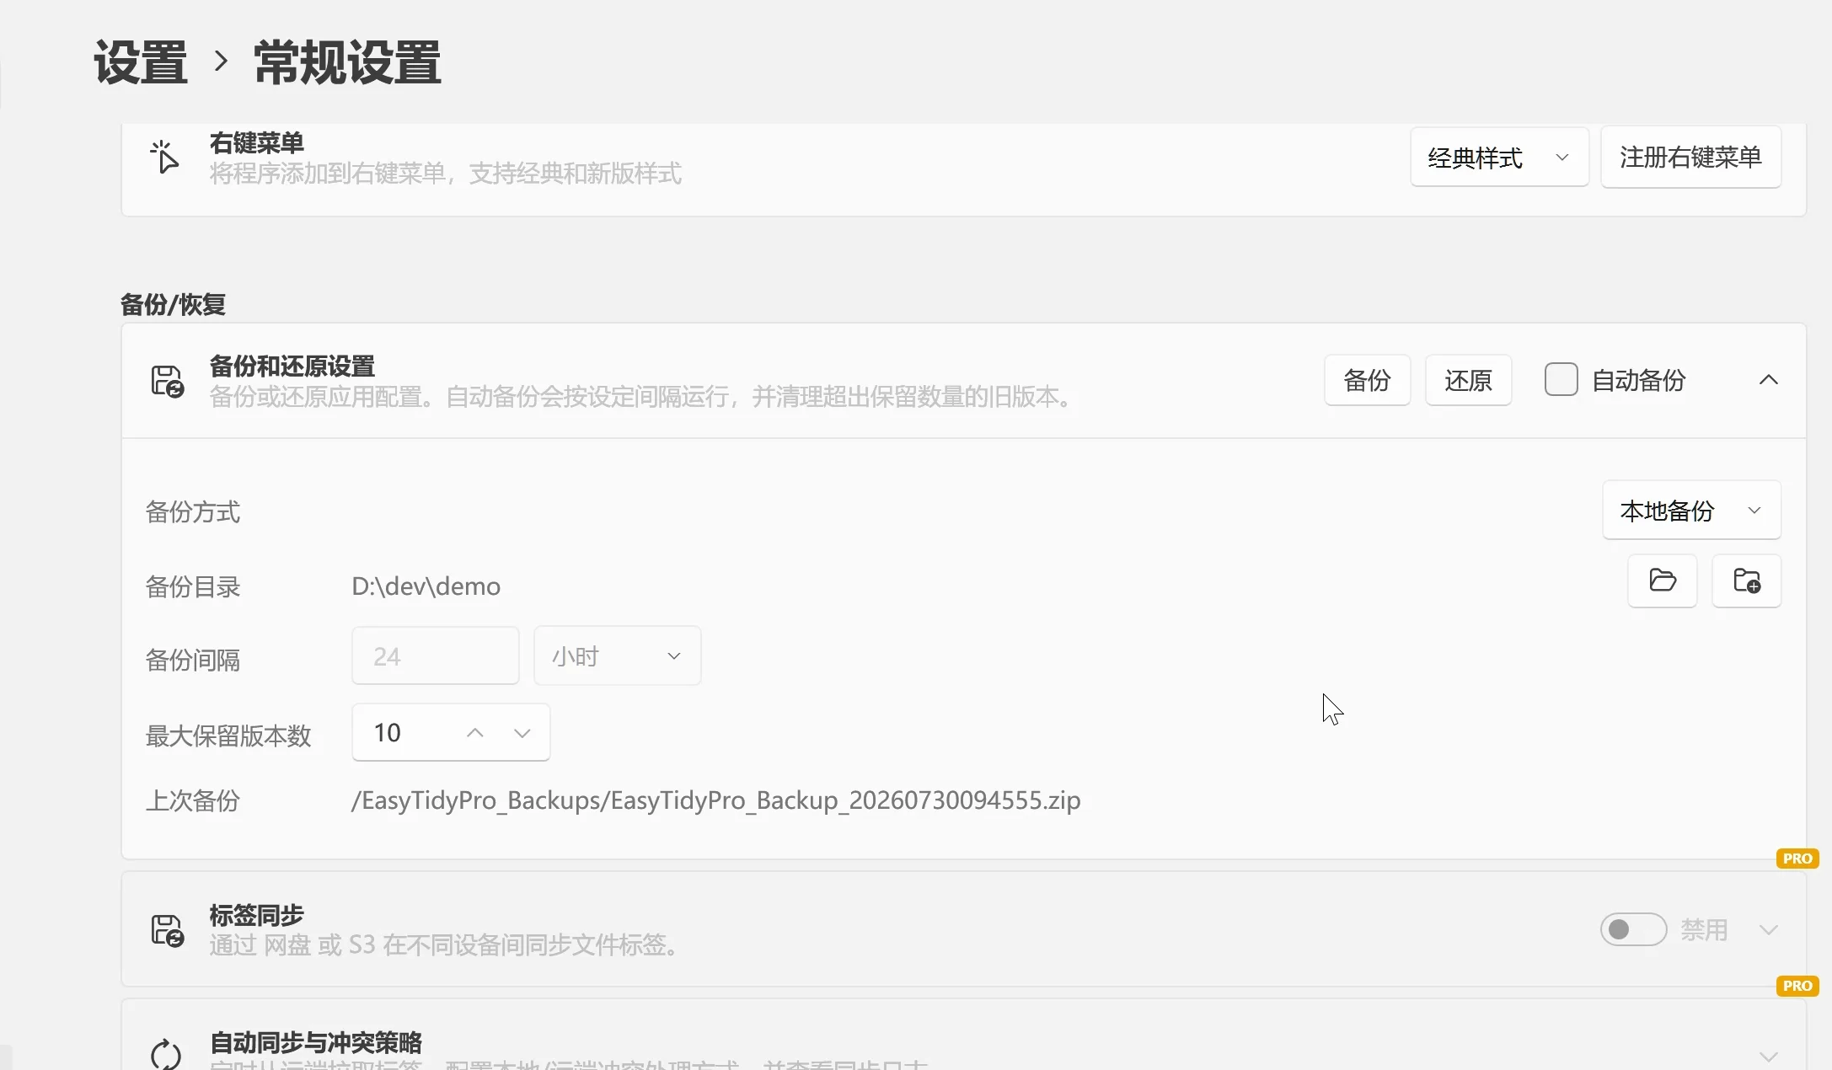Click the PRO badge above 标签同步
The width and height of the screenshot is (1832, 1070).
(1797, 859)
